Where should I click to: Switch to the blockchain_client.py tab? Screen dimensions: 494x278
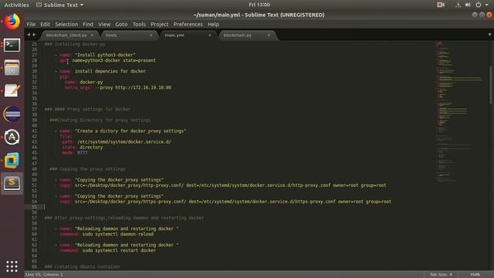tap(66, 36)
